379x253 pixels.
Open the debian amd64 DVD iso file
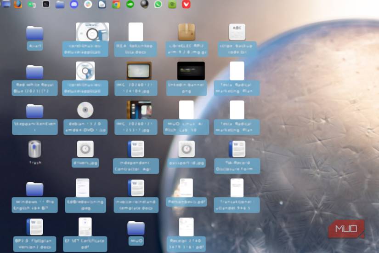coord(85,118)
